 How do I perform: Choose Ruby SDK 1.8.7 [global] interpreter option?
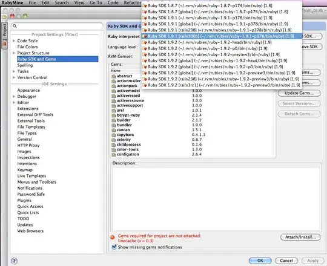(x=222, y=11)
